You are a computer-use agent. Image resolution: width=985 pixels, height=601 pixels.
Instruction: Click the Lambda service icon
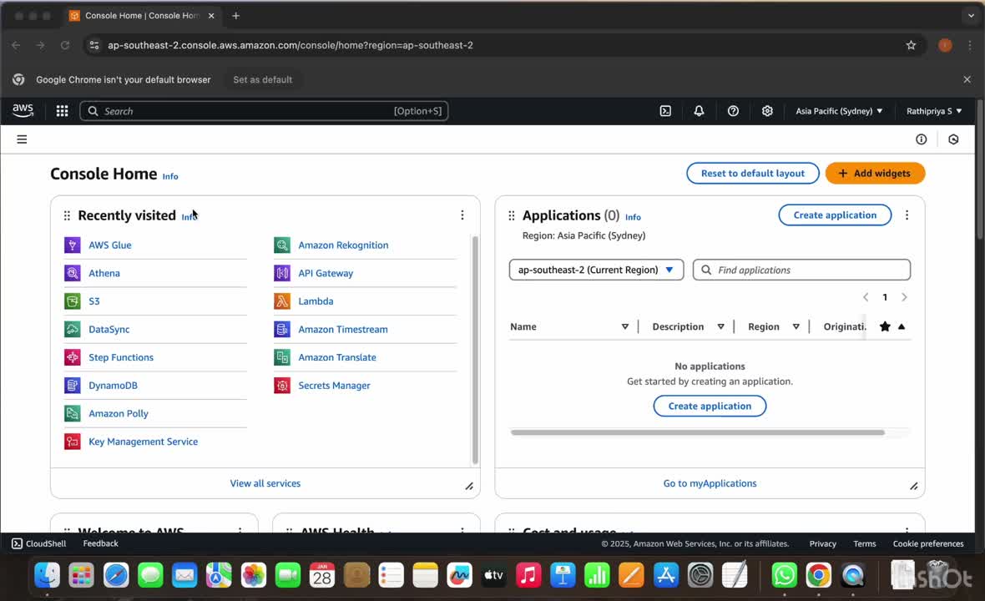click(x=282, y=301)
